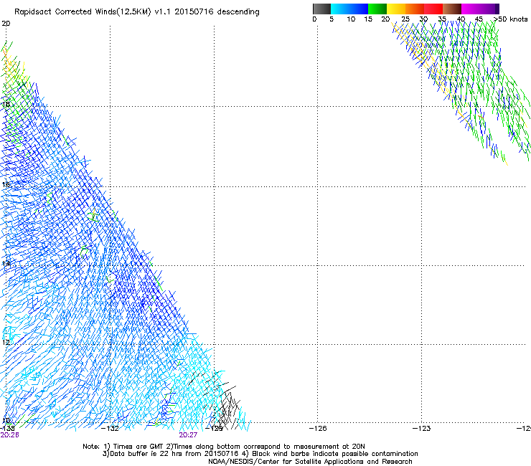531x466 pixels.
Task: Select the brown 35-40 knots color band
Action: [452, 9]
